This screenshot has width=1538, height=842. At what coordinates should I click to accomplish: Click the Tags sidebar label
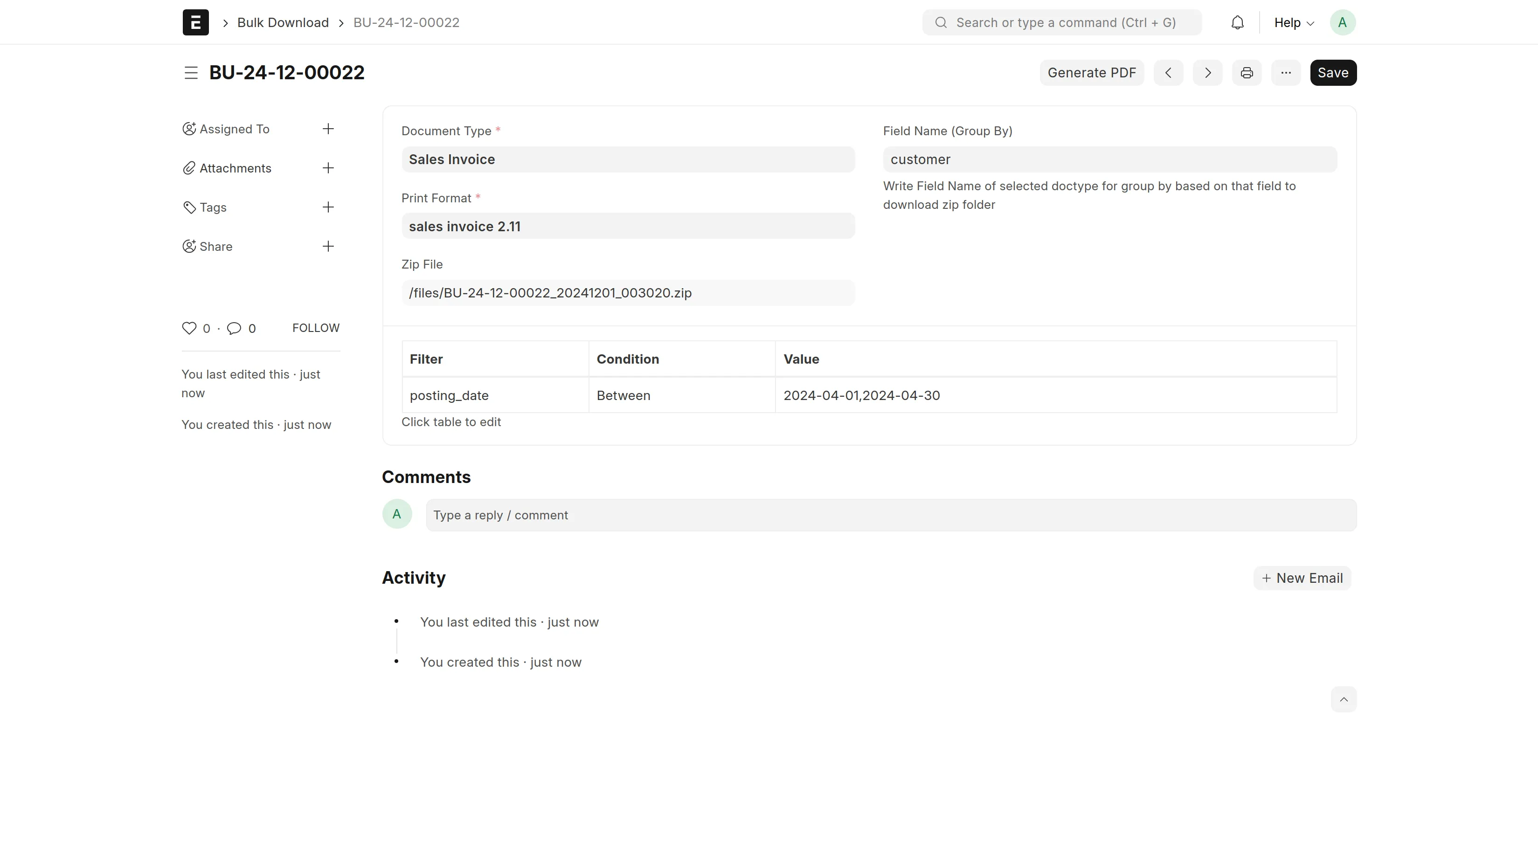point(213,207)
